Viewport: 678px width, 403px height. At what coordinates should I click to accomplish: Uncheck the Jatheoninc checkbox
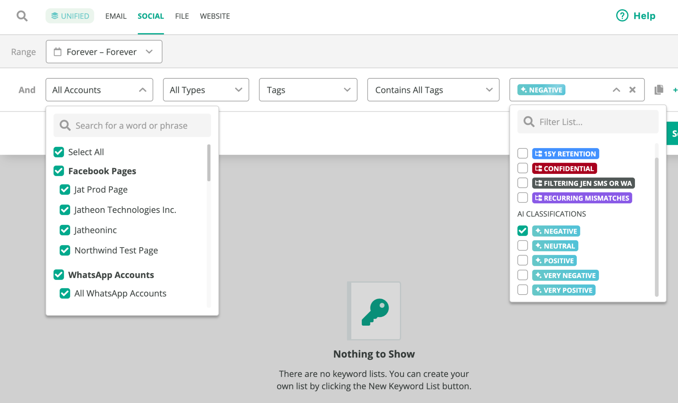tap(65, 230)
